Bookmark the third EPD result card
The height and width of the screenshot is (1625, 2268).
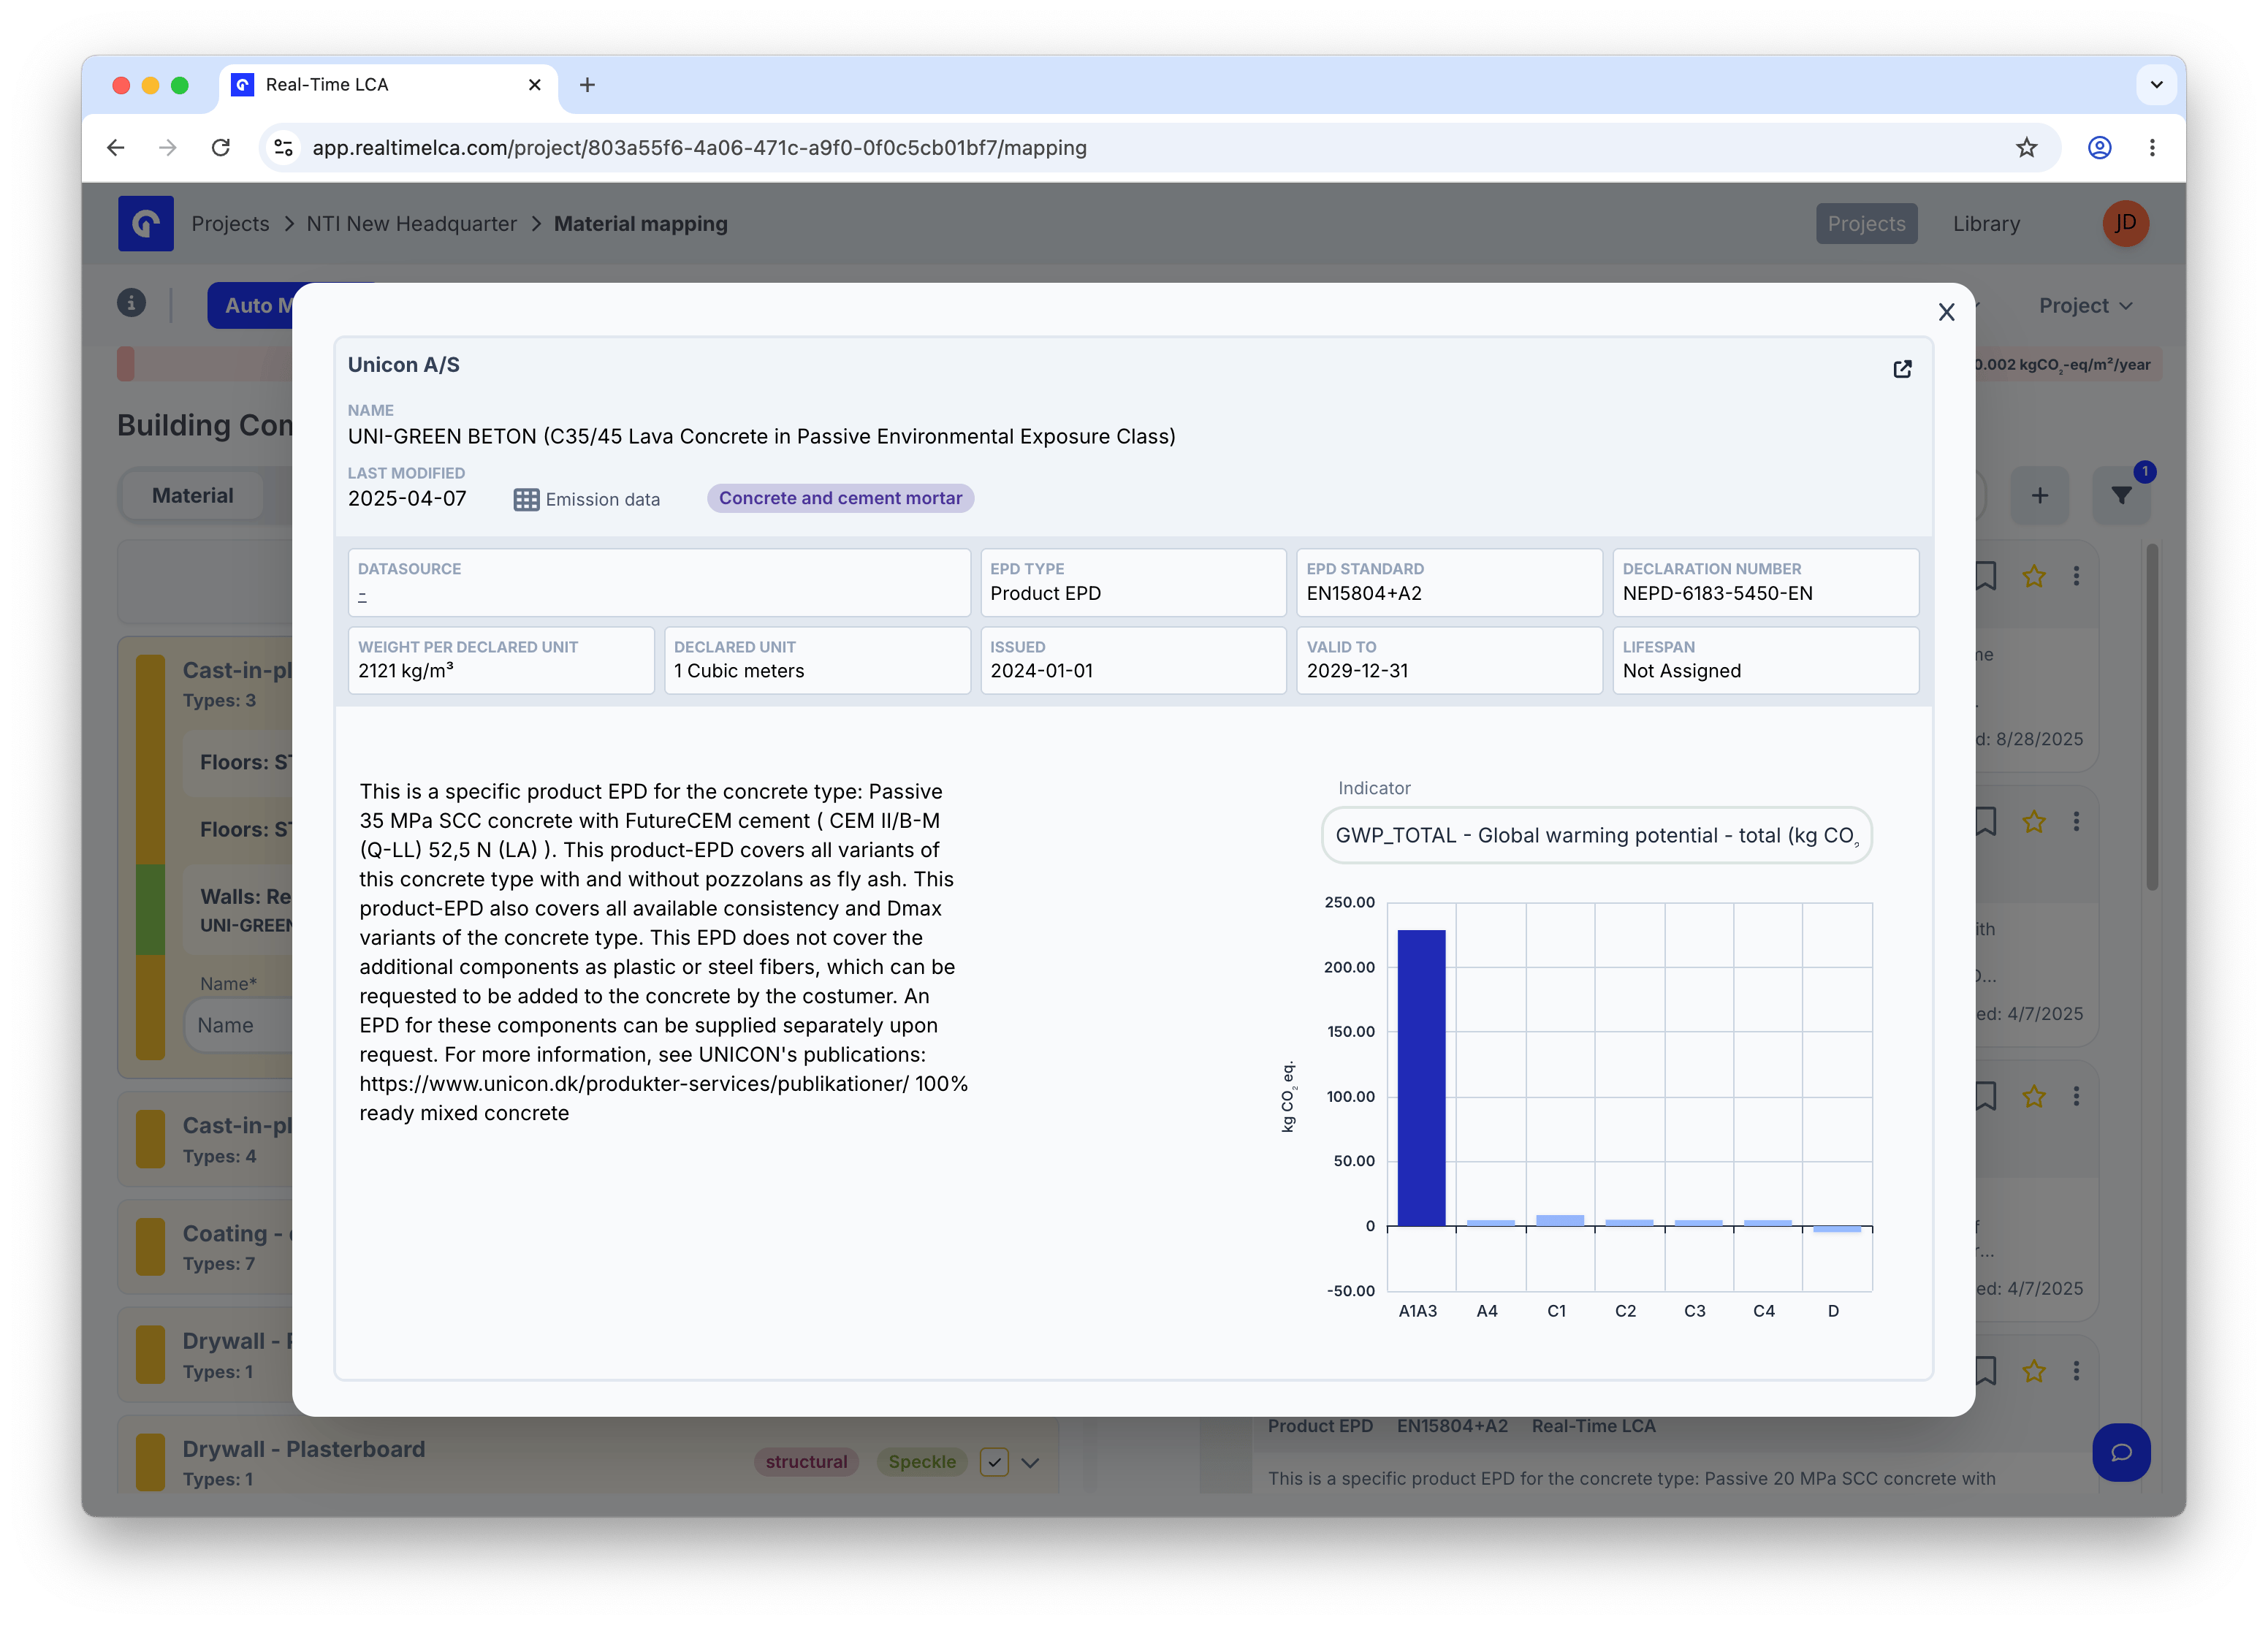coord(1985,1097)
